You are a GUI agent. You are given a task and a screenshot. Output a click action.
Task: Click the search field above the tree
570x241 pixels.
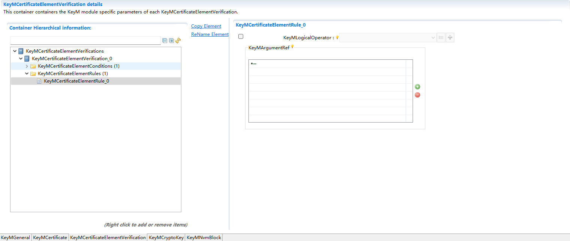point(85,40)
